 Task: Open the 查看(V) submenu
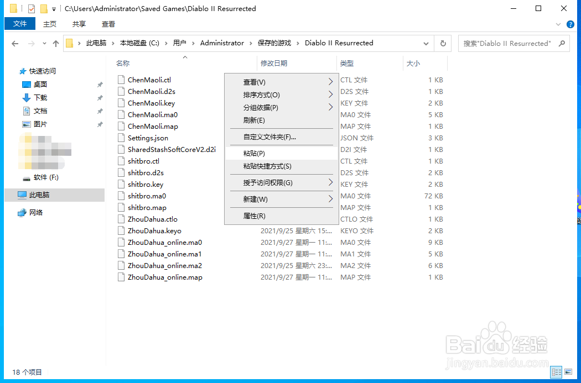click(281, 82)
